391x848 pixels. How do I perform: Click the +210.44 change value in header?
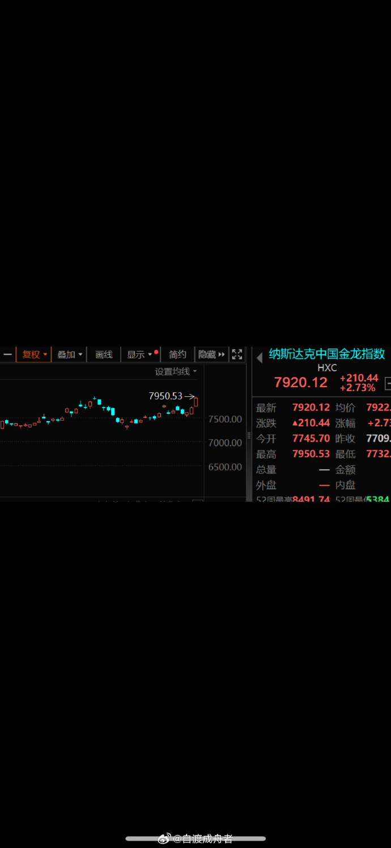(359, 378)
